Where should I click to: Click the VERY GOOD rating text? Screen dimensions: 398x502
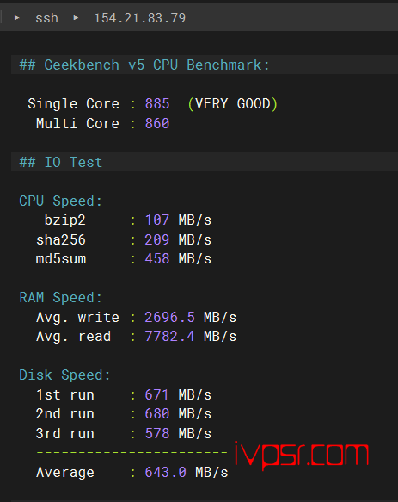tap(233, 104)
